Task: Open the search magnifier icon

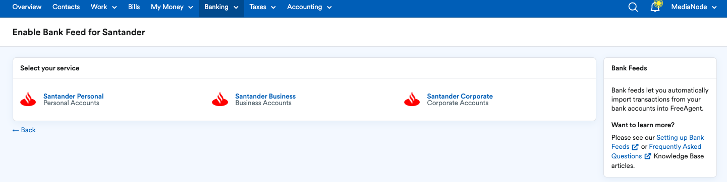Action: (x=633, y=7)
